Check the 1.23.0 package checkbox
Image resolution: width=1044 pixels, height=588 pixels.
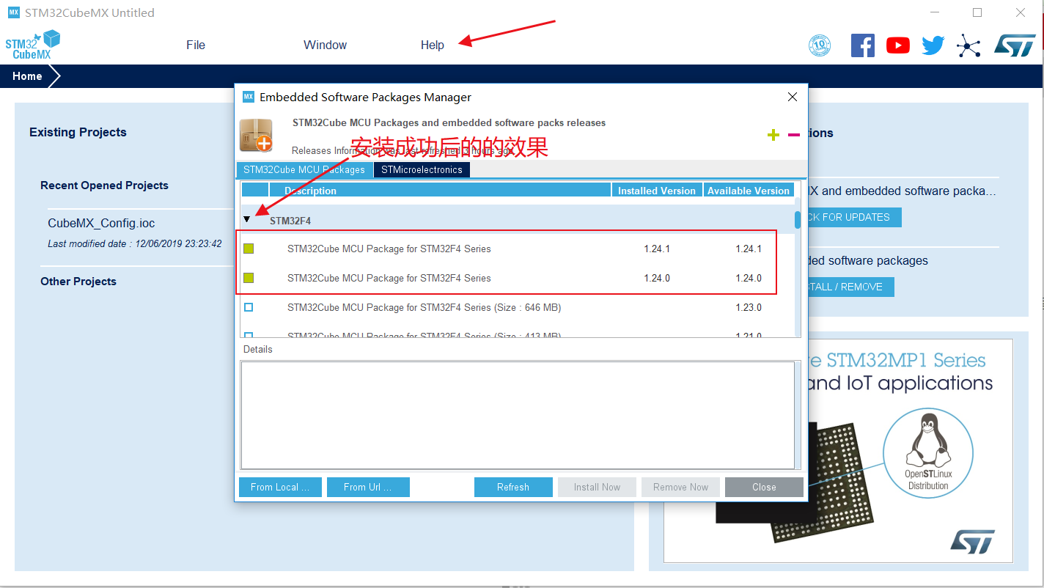[248, 307]
